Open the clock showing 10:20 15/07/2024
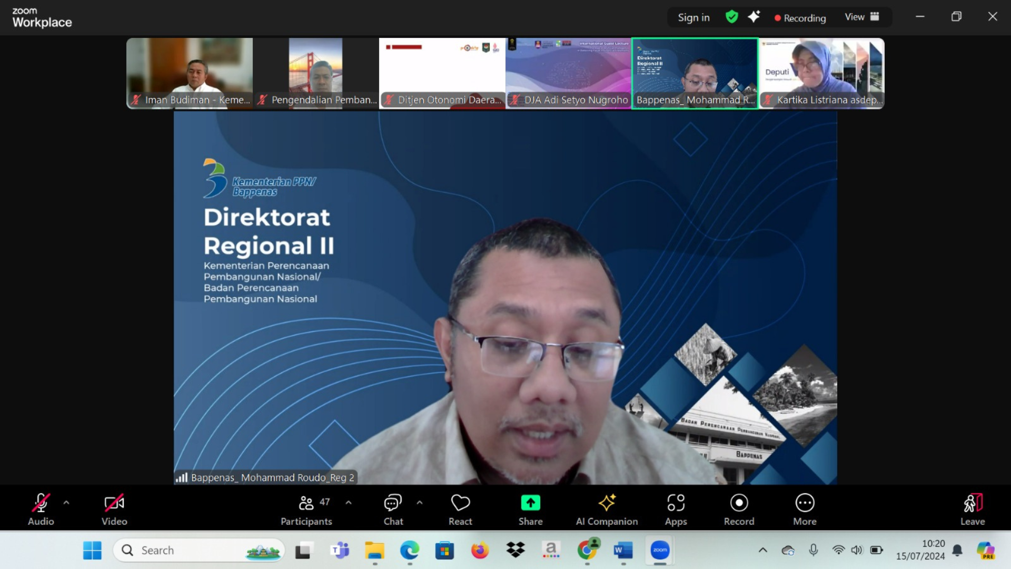 pyautogui.click(x=920, y=550)
